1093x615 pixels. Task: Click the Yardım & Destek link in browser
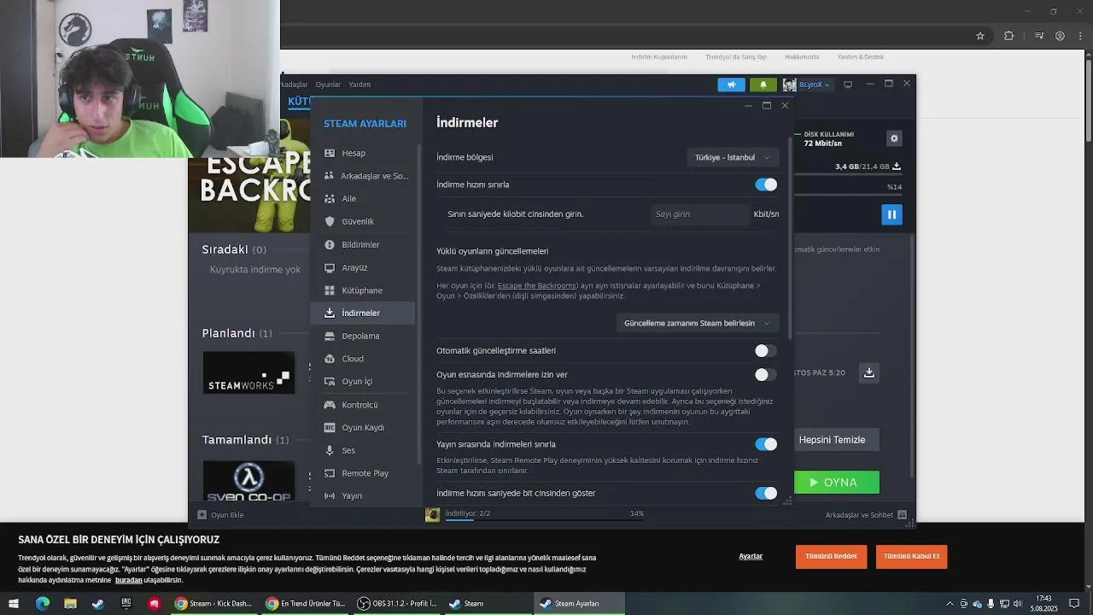[860, 57]
